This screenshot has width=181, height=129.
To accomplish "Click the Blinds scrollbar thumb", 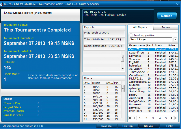I will (x=123, y=89).
